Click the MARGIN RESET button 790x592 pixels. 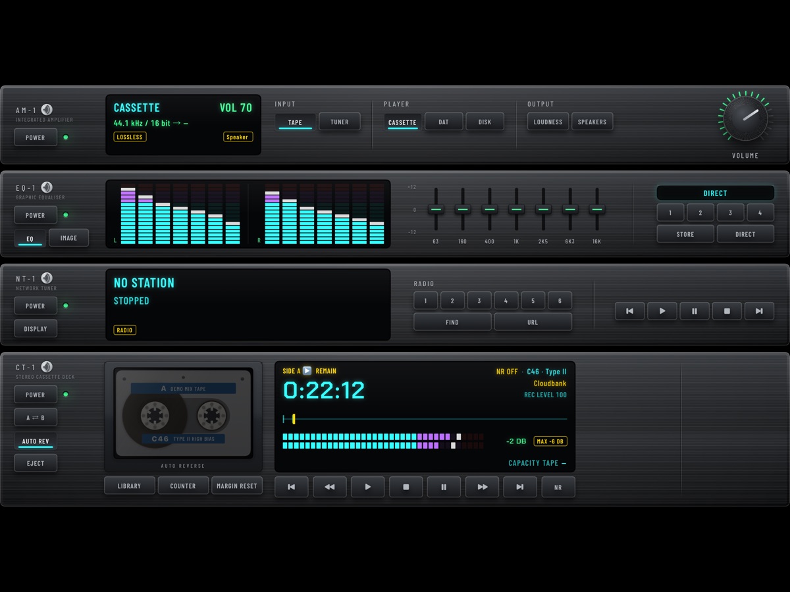click(237, 485)
